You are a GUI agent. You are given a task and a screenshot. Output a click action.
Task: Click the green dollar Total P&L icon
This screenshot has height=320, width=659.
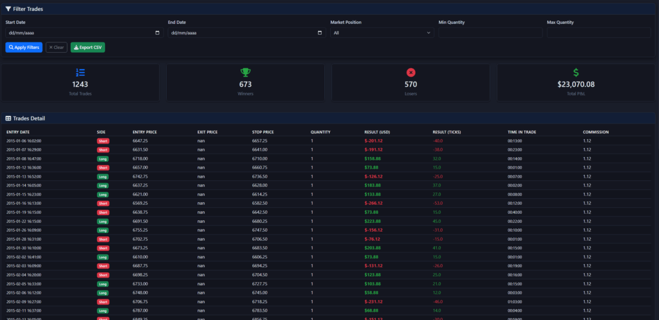(576, 73)
